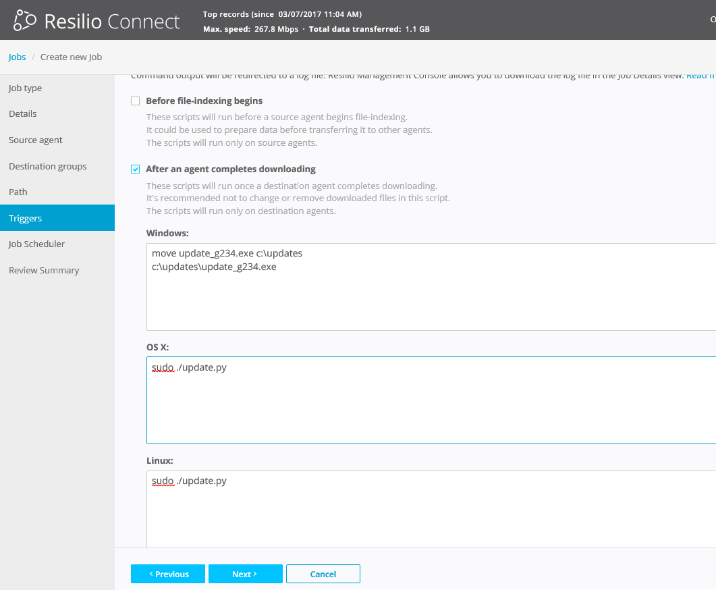716x590 pixels.
Task: Click the Previous button
Action: point(168,574)
